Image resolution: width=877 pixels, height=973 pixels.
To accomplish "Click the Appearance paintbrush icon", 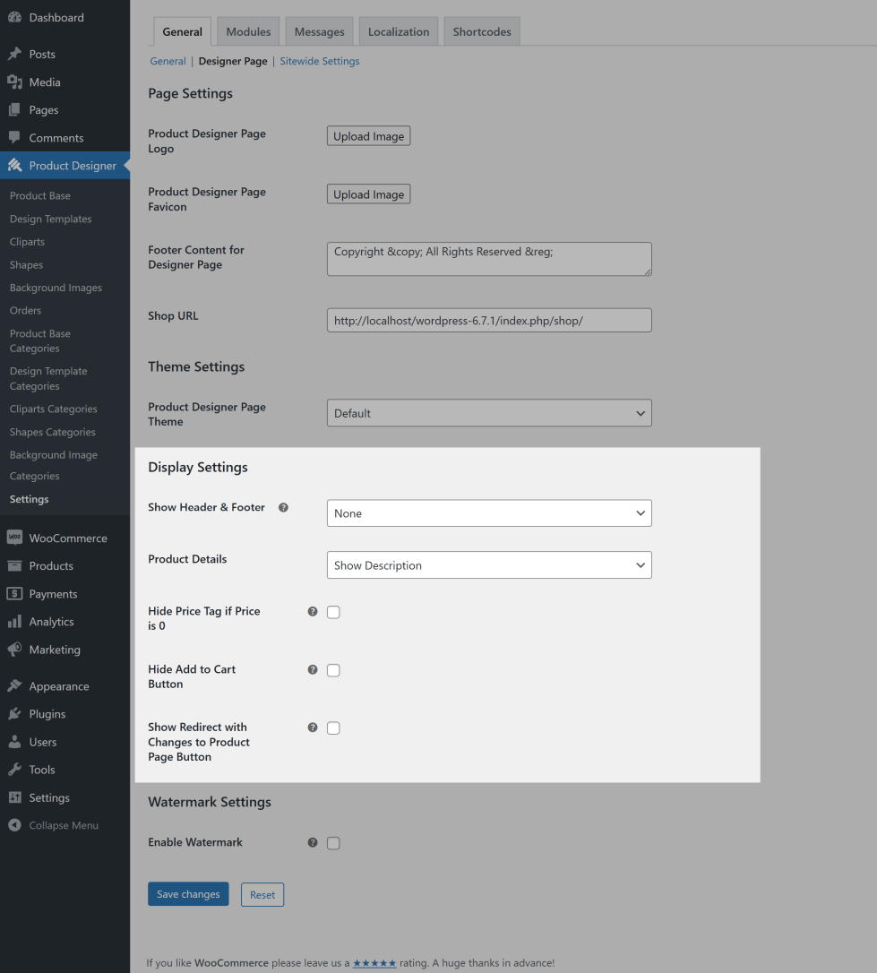I will (x=14, y=686).
